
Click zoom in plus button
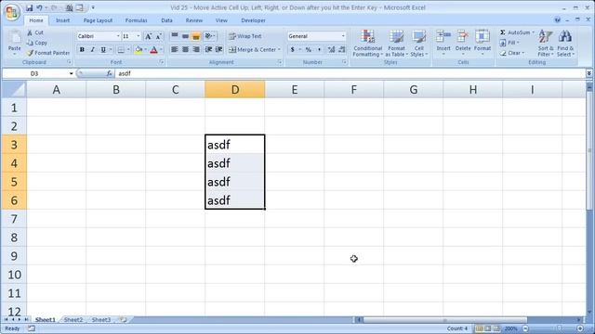point(580,328)
